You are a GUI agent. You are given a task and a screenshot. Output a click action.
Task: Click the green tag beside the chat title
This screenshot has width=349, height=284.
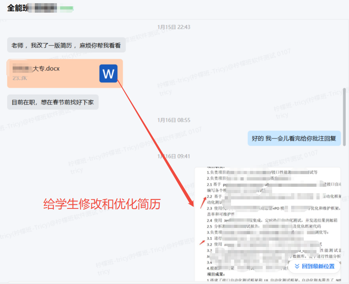coord(66,9)
